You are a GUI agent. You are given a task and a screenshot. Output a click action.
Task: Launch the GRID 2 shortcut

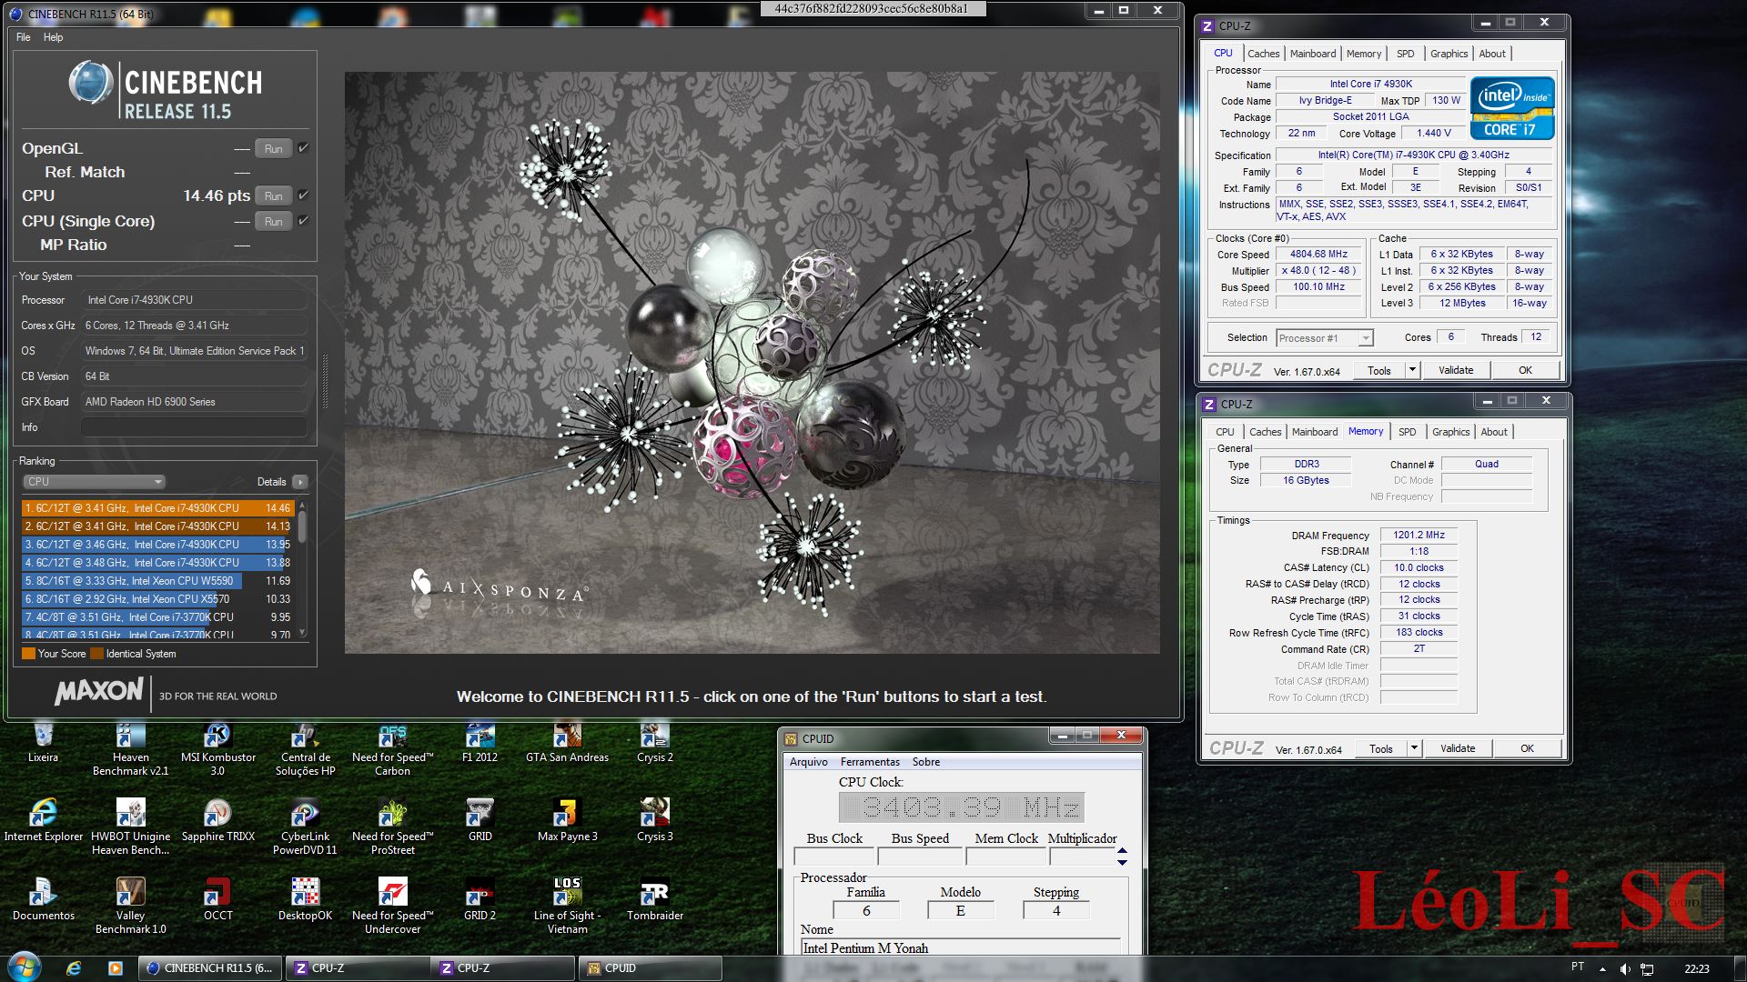click(x=480, y=899)
